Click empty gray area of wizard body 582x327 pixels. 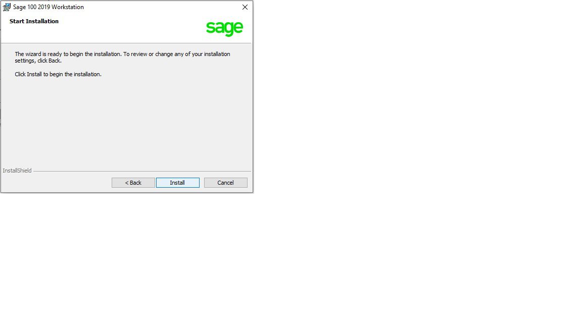[x=126, y=122]
